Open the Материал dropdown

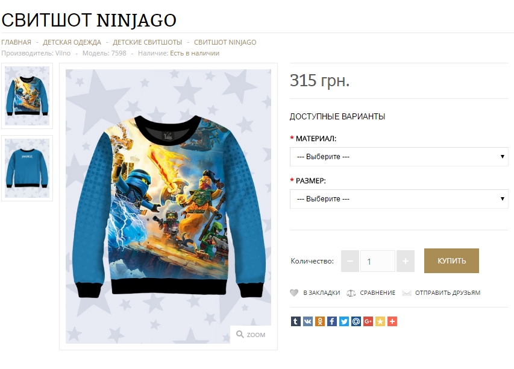point(399,156)
